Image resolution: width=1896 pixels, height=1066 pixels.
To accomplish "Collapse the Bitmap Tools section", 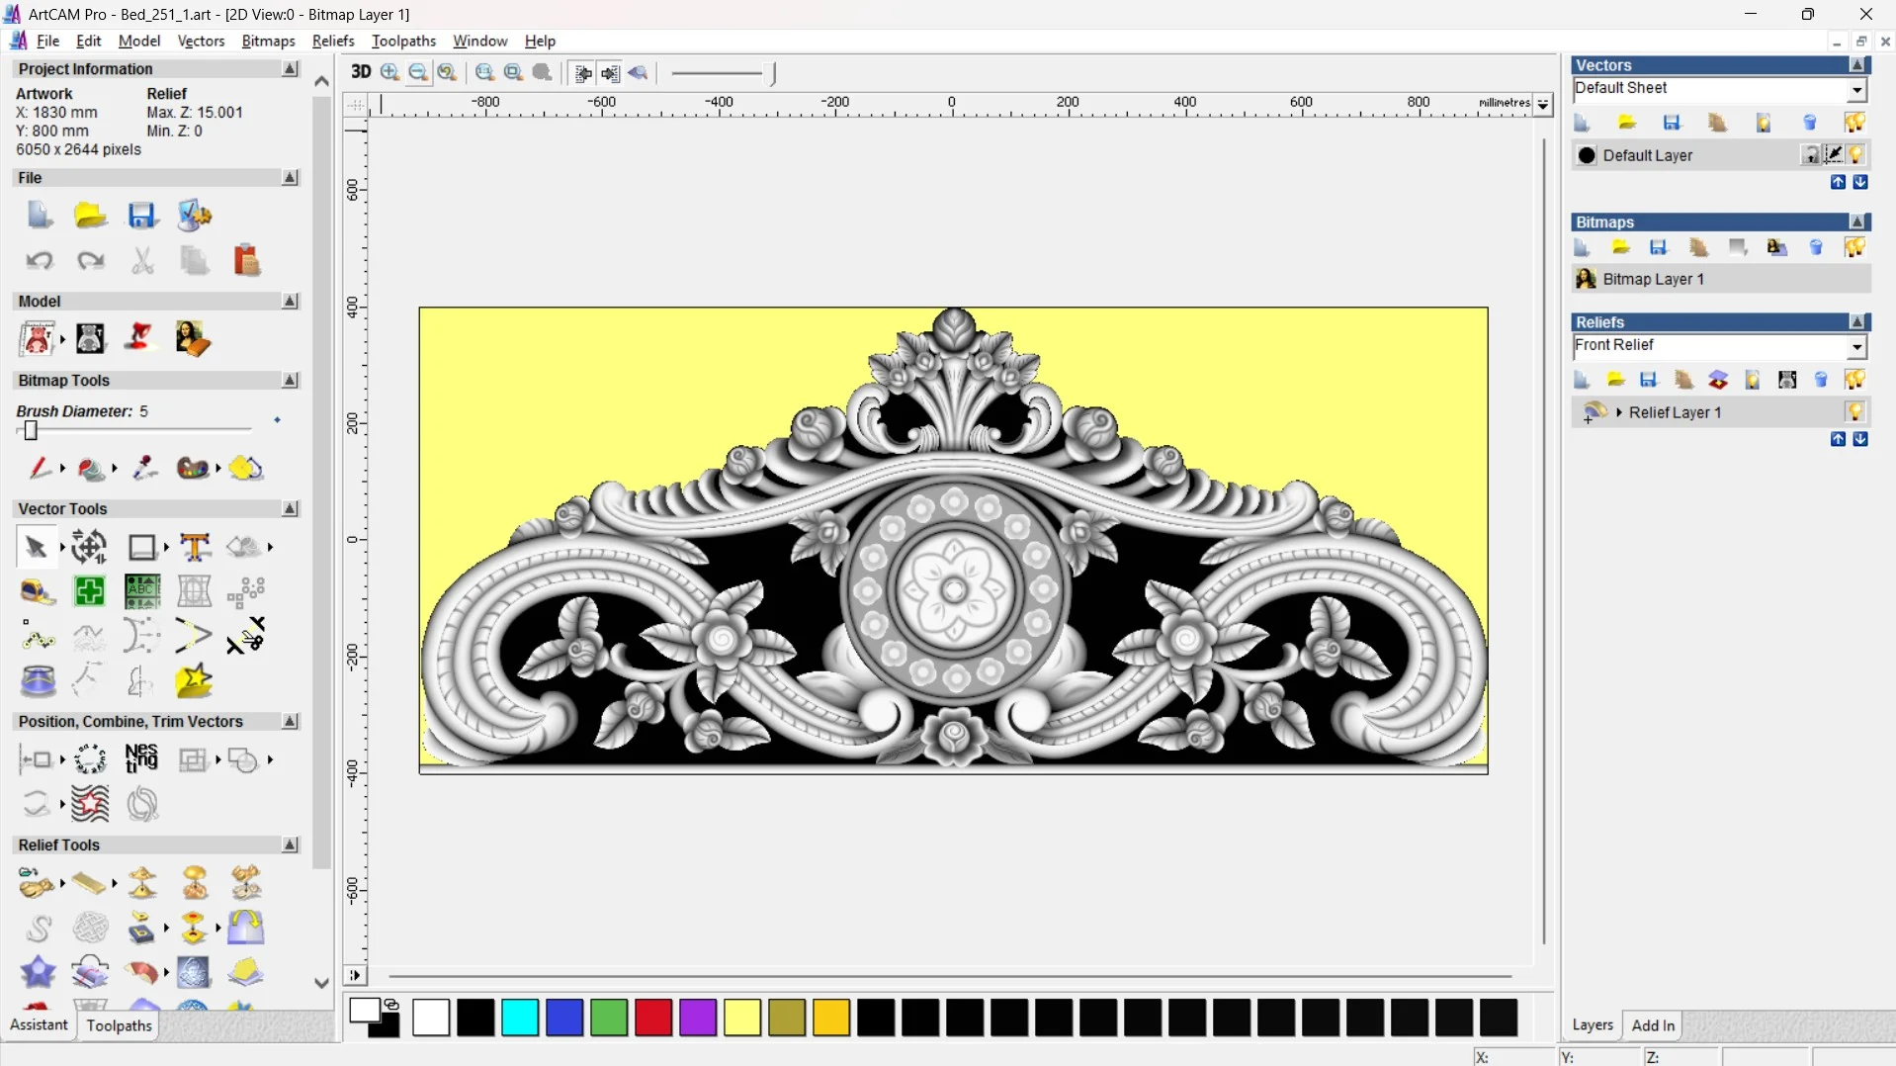I will [290, 381].
